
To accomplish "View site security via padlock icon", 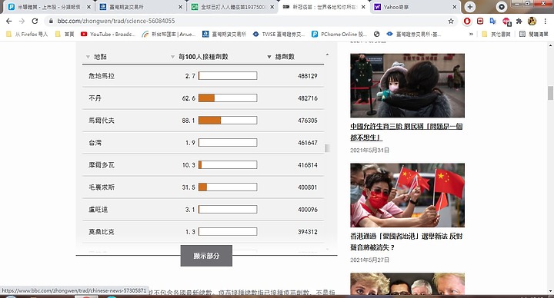I will click(51, 22).
